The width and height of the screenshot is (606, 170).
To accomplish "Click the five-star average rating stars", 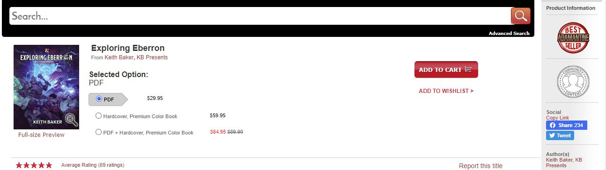I will [x=34, y=165].
